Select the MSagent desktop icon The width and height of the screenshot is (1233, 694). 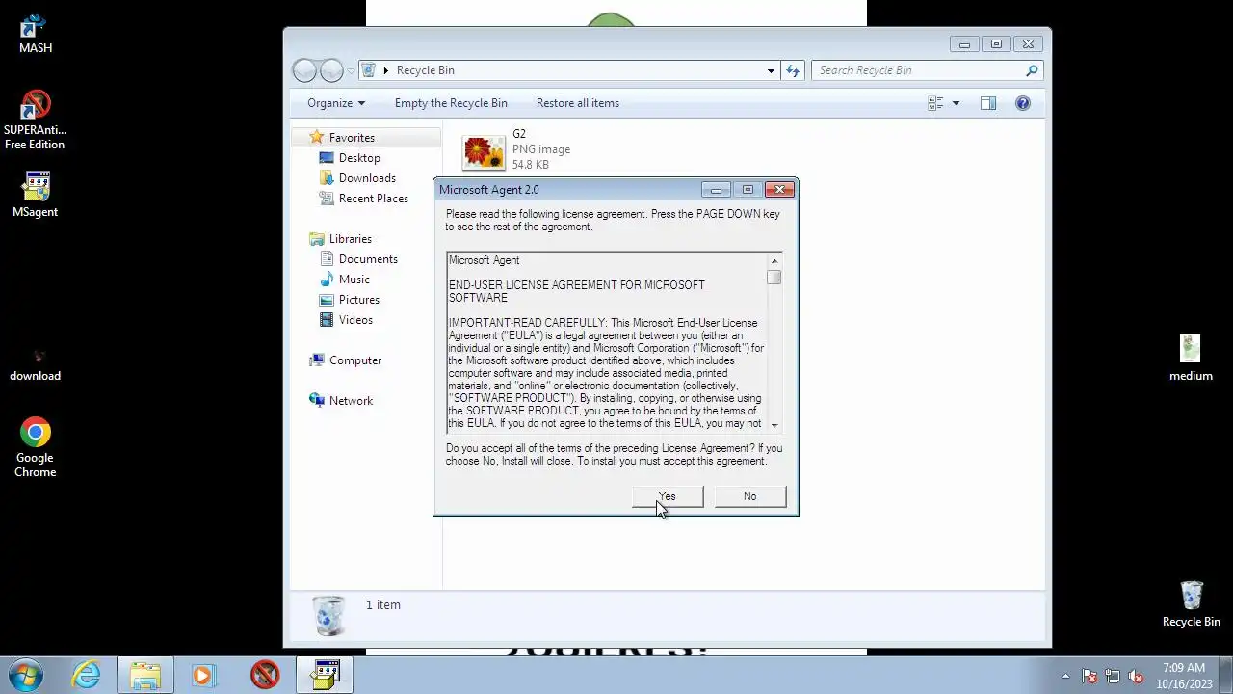point(36,195)
